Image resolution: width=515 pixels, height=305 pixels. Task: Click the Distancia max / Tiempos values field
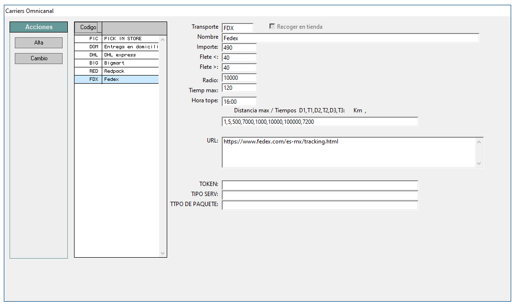(320, 122)
